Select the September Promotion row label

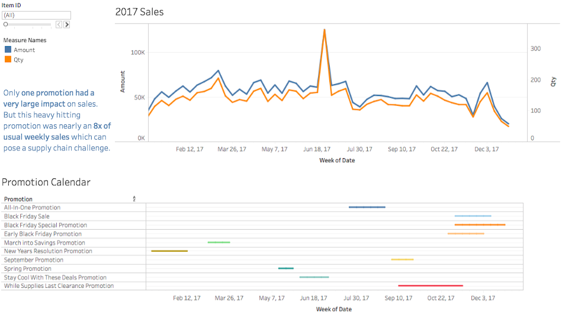[34, 260]
